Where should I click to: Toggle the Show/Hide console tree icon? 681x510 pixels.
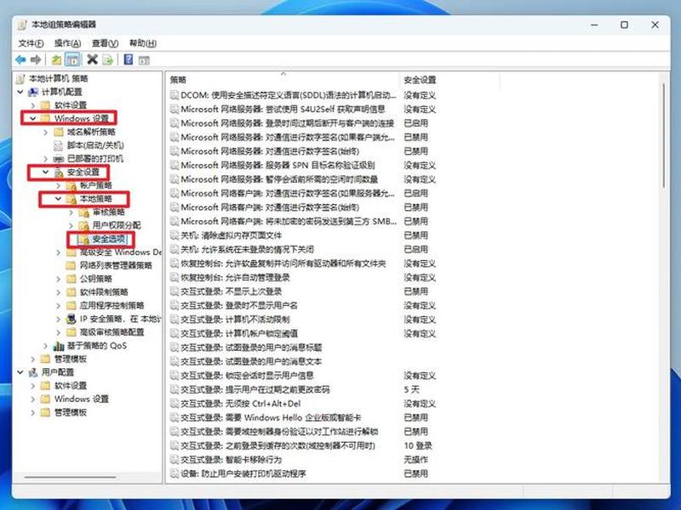click(72, 59)
